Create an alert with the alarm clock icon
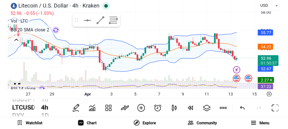The height and width of the screenshot is (129, 288). click(157, 108)
